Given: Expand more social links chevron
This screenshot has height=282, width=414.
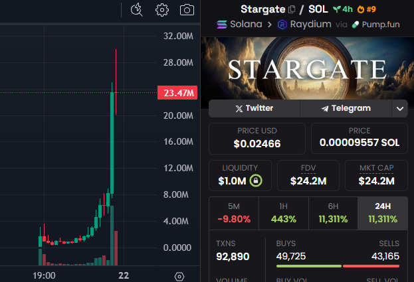Looking at the screenshot, I should 400,108.
